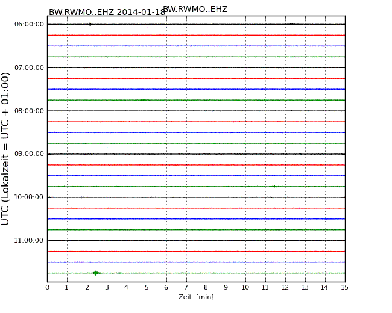Click the 08:00:00 time label
This screenshot has height=313, width=392.
[29, 111]
